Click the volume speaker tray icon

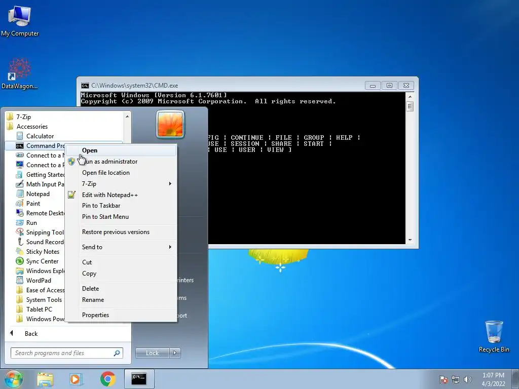(x=467, y=379)
